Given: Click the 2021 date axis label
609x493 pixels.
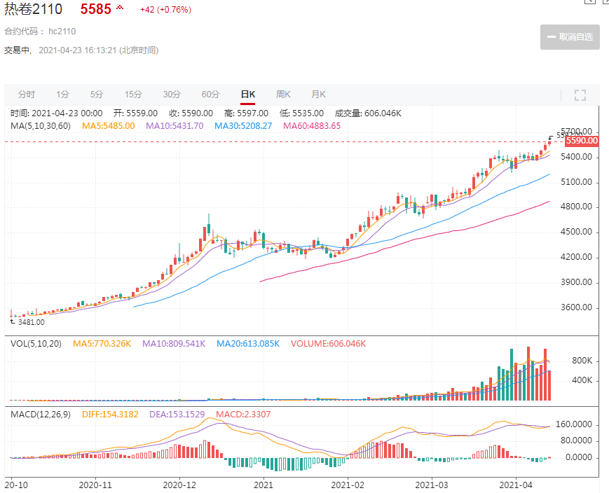Looking at the screenshot, I should click(264, 485).
